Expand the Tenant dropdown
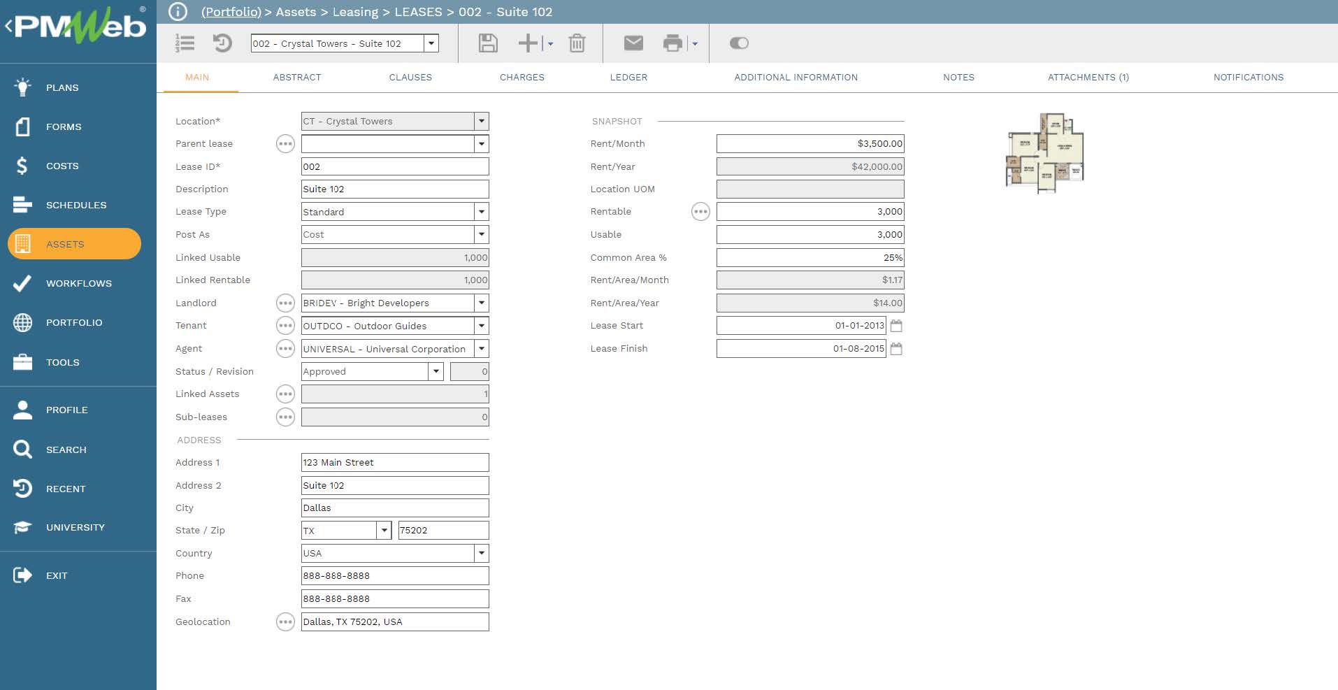 (481, 326)
